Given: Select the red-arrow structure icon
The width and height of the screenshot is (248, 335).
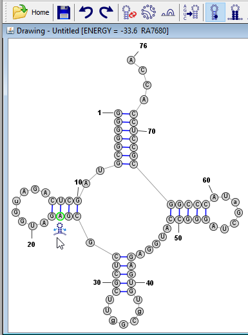Looking at the screenshot, I should click(129, 12).
